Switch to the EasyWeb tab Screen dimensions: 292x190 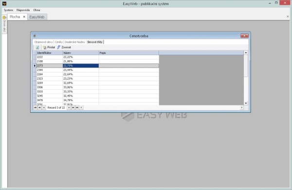point(37,17)
